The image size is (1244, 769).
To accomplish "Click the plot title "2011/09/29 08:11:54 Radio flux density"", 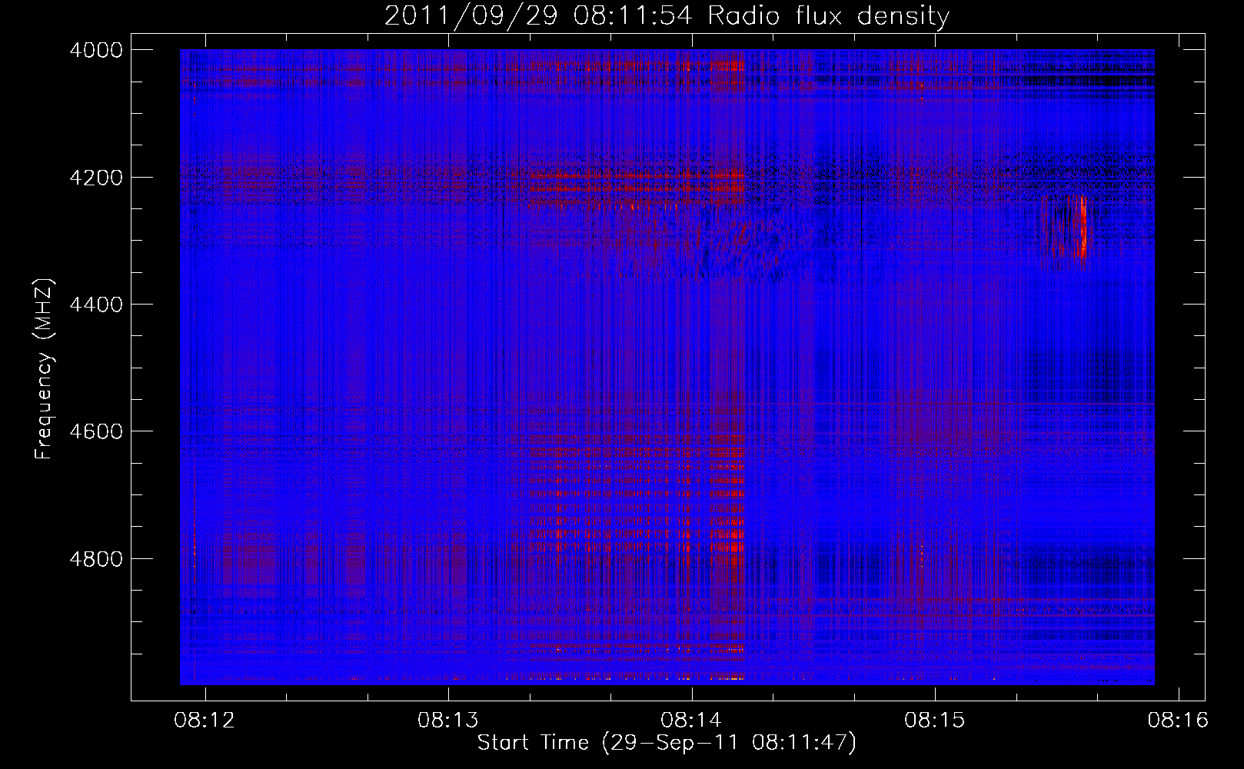I will [667, 16].
